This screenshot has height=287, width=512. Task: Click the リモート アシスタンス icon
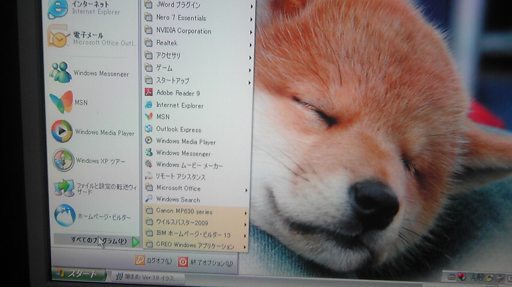[x=149, y=176]
